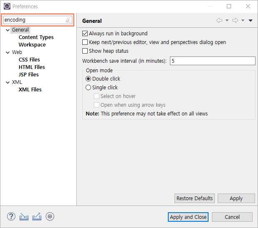Open Content Types preference page

point(36,37)
